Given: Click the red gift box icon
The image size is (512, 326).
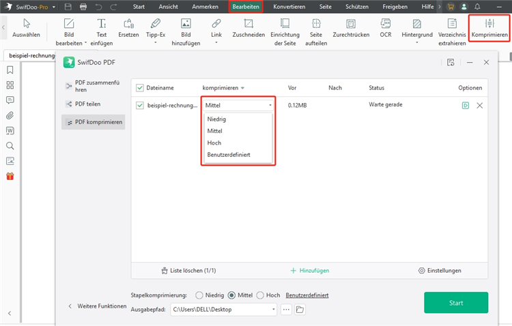Looking at the screenshot, I should coord(10,176).
